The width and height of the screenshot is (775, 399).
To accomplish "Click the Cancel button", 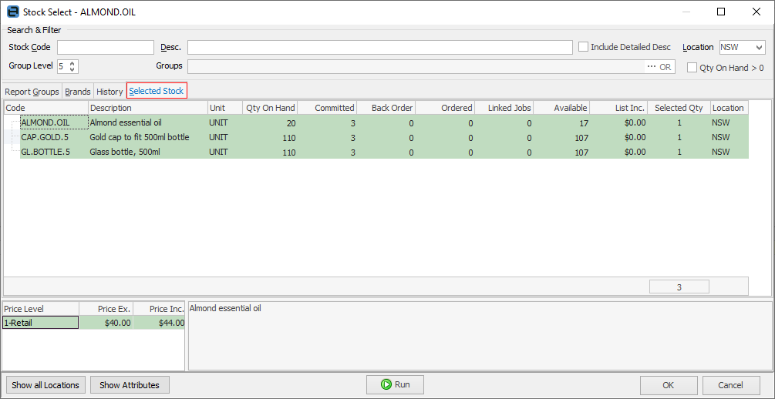I will [x=730, y=385].
